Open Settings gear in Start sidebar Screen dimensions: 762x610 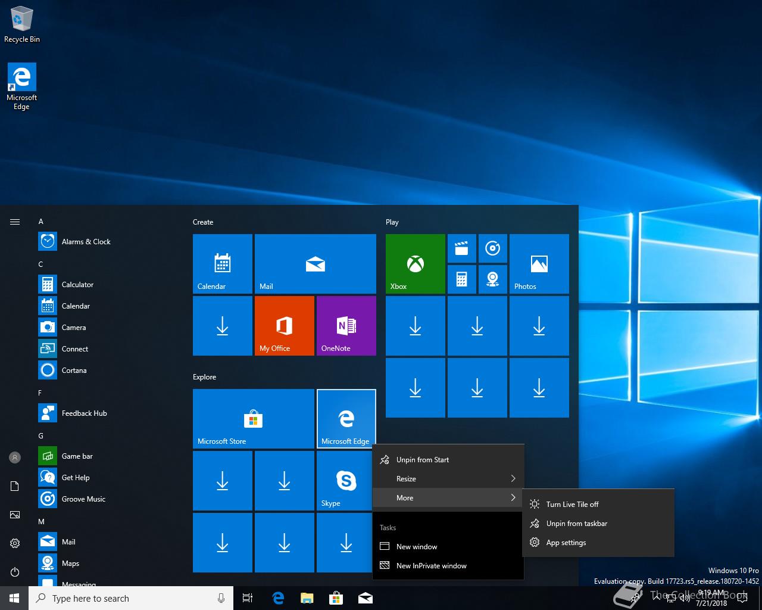(x=15, y=543)
